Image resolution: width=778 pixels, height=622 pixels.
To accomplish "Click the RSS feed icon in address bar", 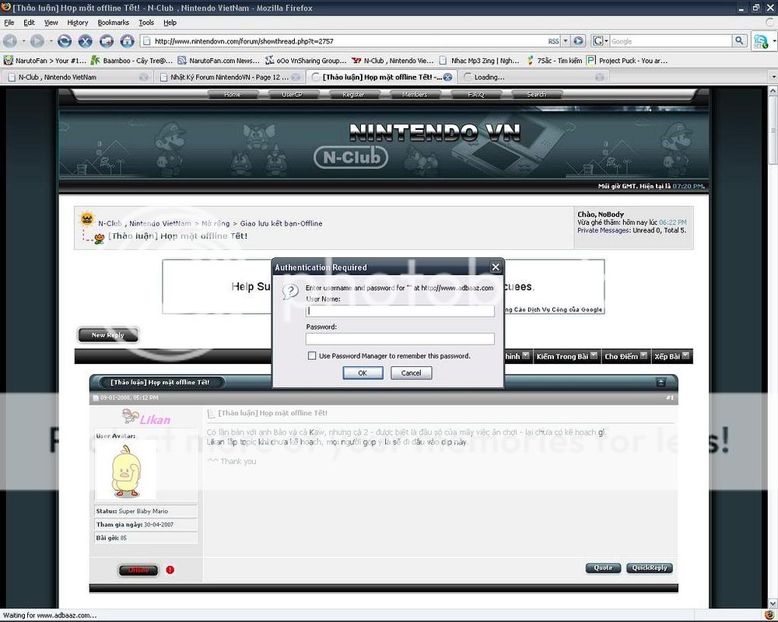I will pos(553,41).
